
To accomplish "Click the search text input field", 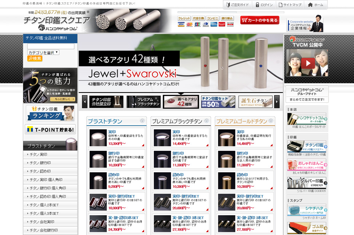I will click(x=51, y=46).
